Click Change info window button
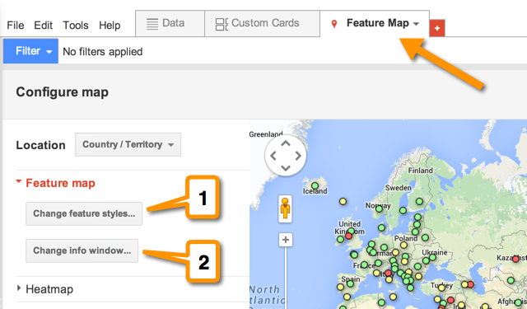The width and height of the screenshot is (527, 309). tap(82, 250)
